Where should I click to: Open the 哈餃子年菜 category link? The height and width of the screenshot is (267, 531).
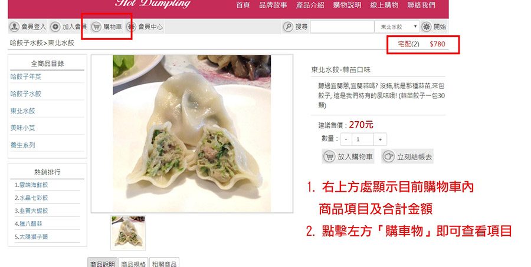[26, 76]
